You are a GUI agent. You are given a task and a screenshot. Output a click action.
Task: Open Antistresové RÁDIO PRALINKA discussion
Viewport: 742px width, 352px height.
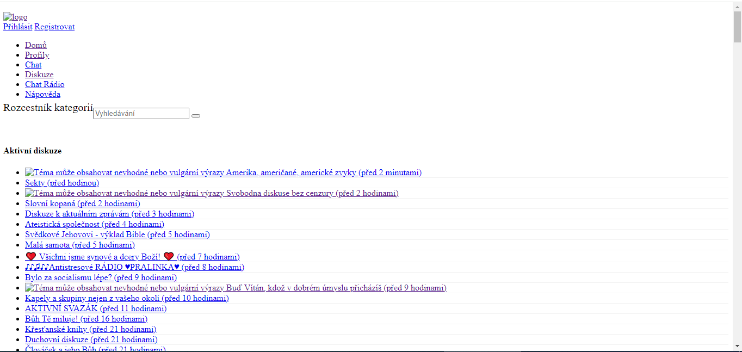coord(134,267)
